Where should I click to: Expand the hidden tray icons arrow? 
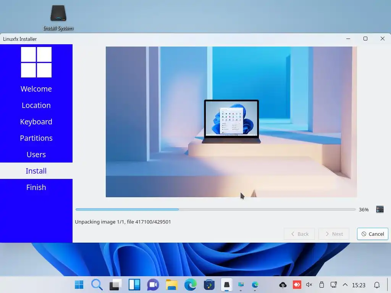click(345, 285)
